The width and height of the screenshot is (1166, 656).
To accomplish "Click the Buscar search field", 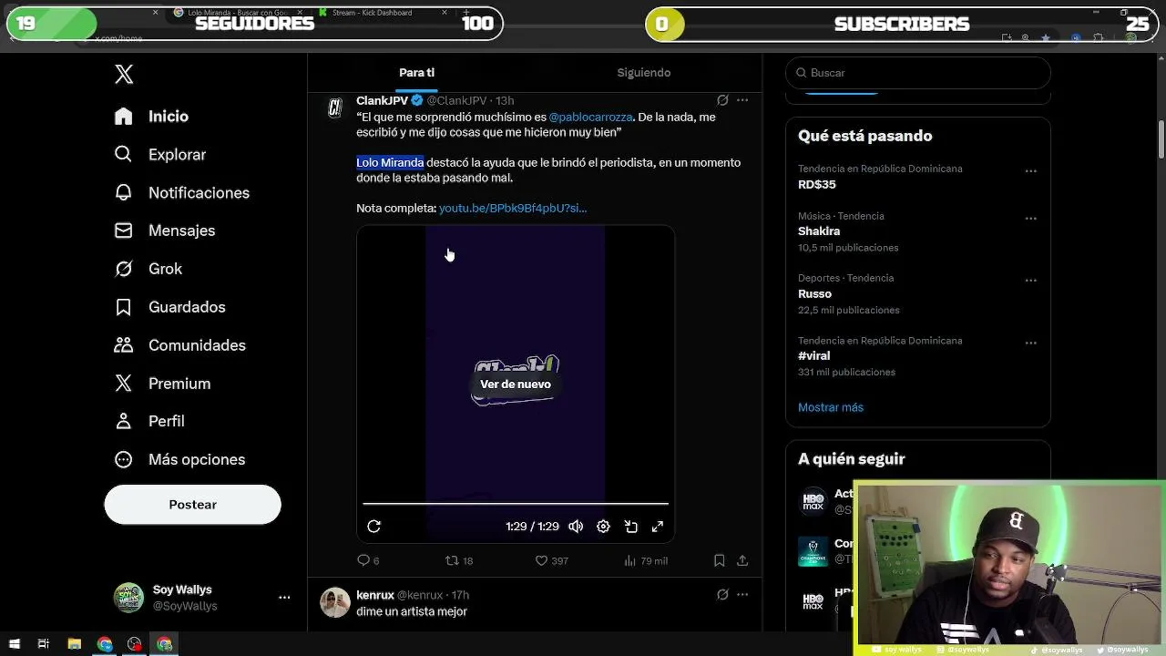I will [918, 73].
